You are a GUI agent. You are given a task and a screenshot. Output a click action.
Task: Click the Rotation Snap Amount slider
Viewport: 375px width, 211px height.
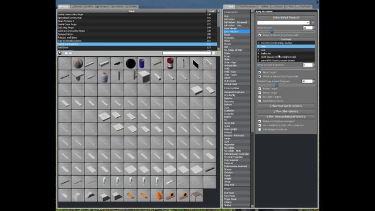pyautogui.click(x=286, y=85)
